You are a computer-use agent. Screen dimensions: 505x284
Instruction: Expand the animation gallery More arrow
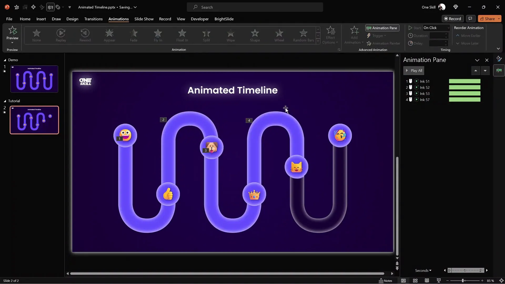point(318,41)
